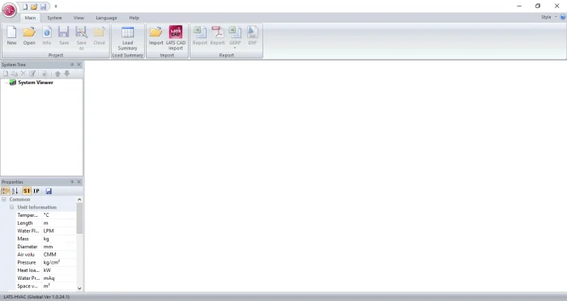Viewport: 567px width, 301px height.
Task: Open the Language ribbon tab
Action: click(x=106, y=18)
